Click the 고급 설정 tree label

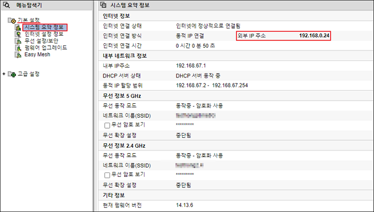(x=29, y=74)
